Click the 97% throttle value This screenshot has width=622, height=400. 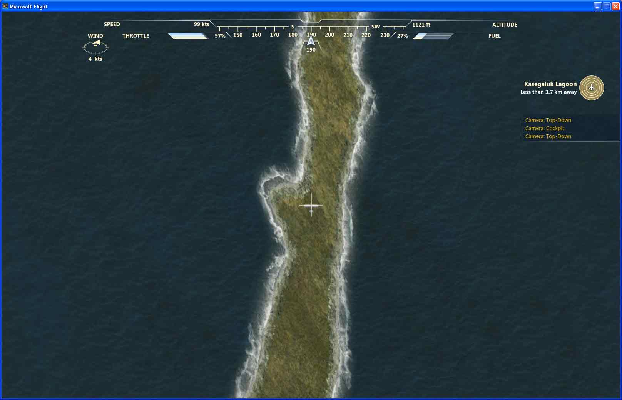[x=220, y=36]
